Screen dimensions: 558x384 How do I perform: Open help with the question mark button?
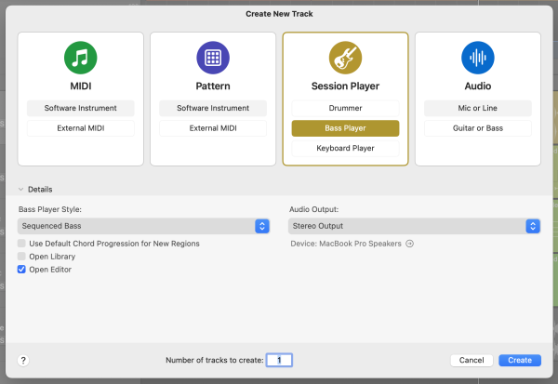(23, 361)
